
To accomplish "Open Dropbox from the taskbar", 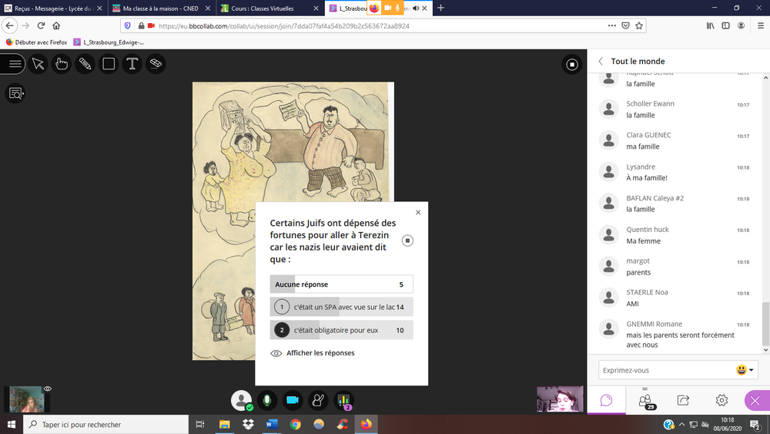I will [248, 424].
